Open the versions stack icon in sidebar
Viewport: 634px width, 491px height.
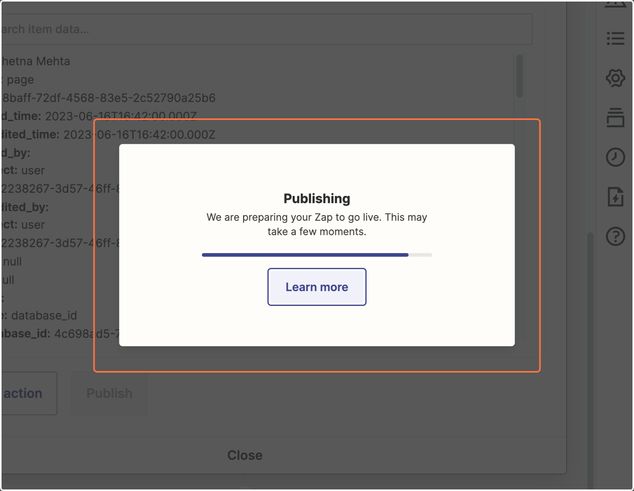tap(615, 117)
